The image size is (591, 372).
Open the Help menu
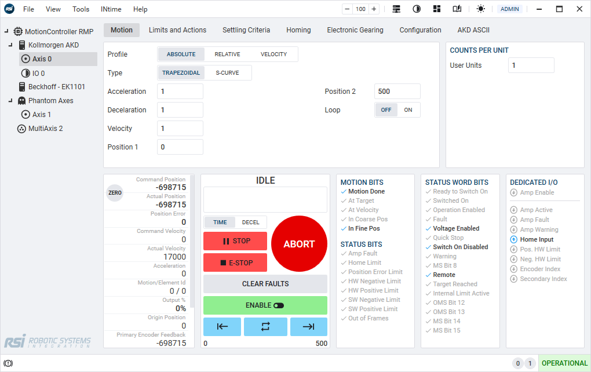(140, 9)
